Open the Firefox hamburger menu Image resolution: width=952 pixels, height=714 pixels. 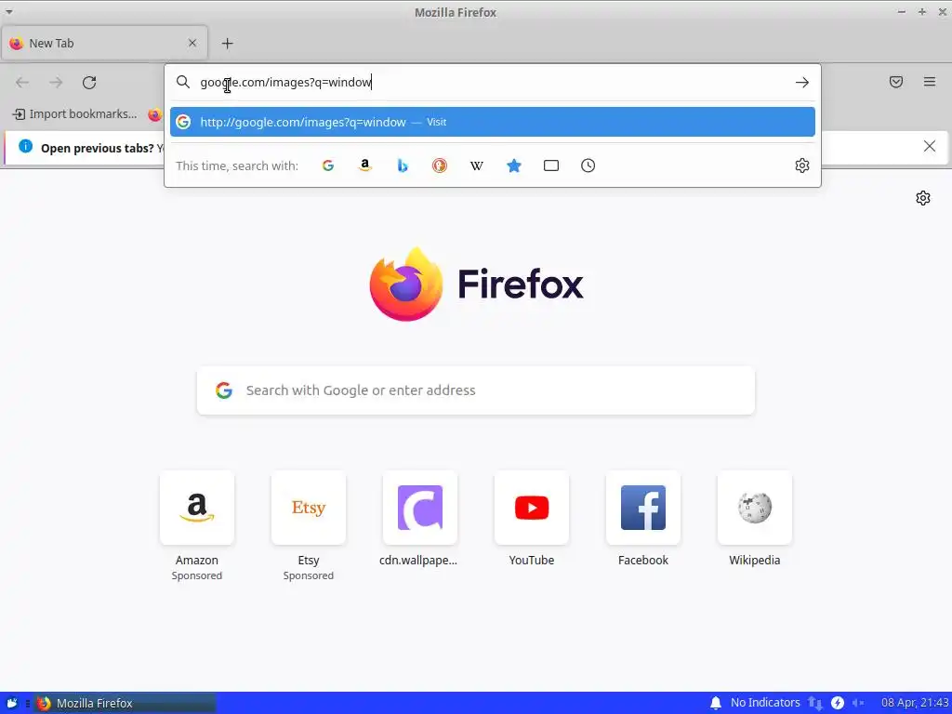pos(930,82)
